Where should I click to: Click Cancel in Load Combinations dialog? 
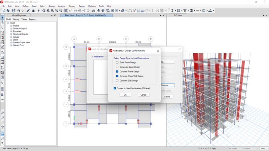pos(167,97)
